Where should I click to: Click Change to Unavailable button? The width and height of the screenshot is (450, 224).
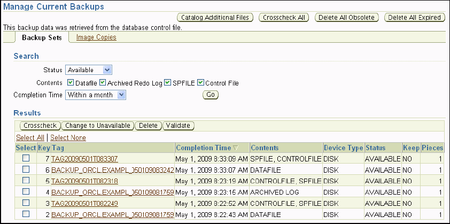97,126
